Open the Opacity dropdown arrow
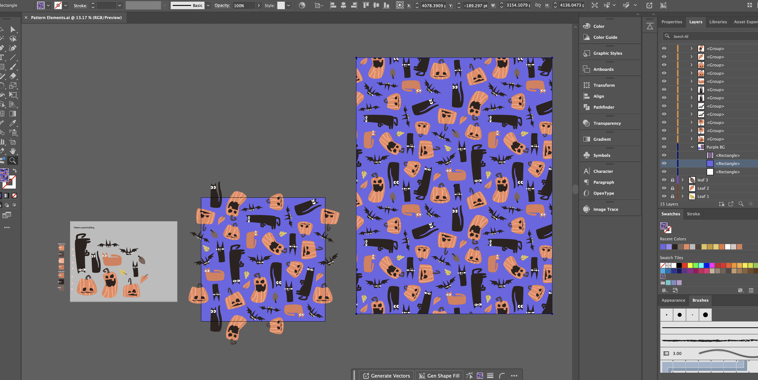Image resolution: width=758 pixels, height=380 pixels. [259, 5]
